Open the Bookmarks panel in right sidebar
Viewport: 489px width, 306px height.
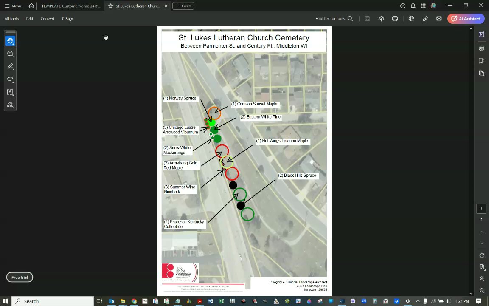[x=481, y=61]
